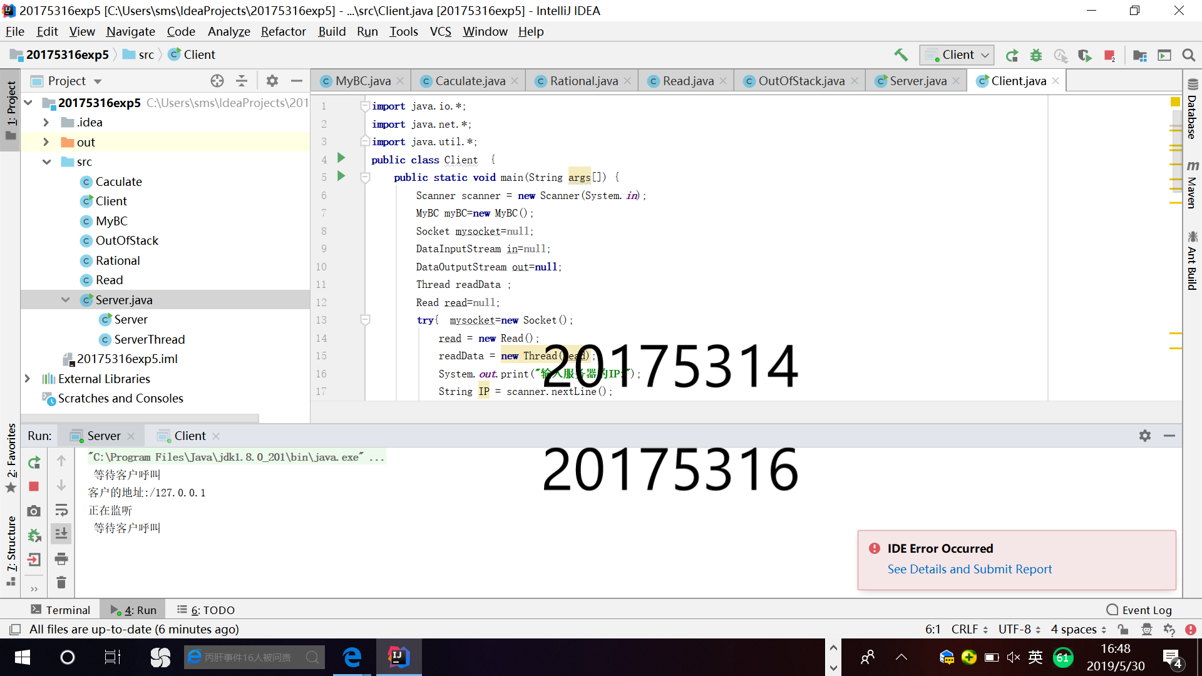Clear all console output
Image resolution: width=1202 pixels, height=676 pixels.
[61, 582]
